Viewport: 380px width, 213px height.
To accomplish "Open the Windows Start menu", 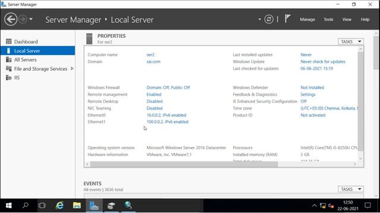I will click(8, 205).
